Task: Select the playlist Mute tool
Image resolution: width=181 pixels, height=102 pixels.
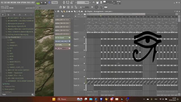Action: [x=69, y=11]
